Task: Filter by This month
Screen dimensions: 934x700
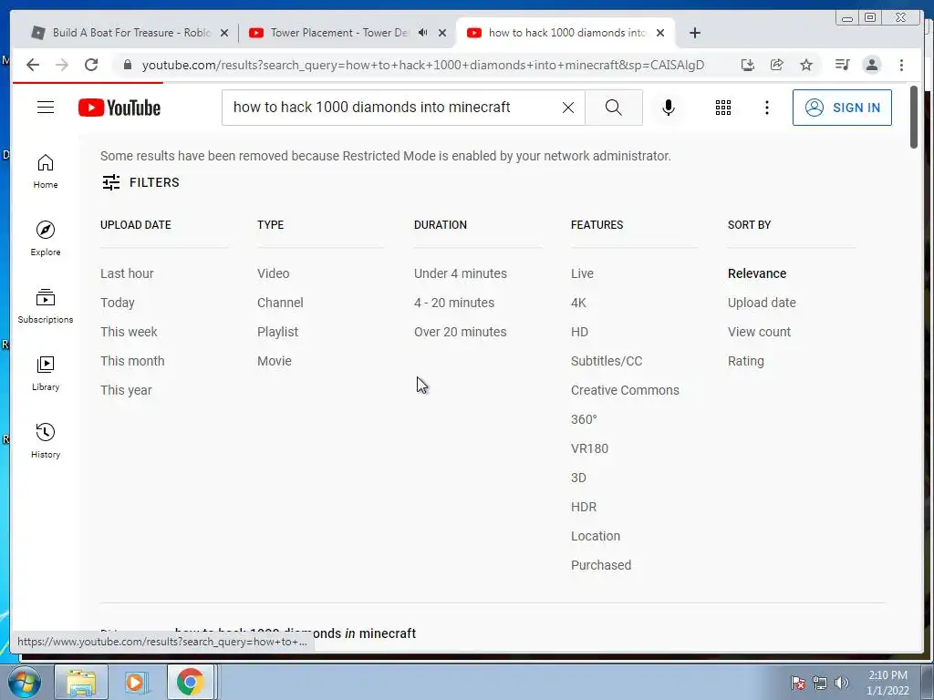Action: 132,361
